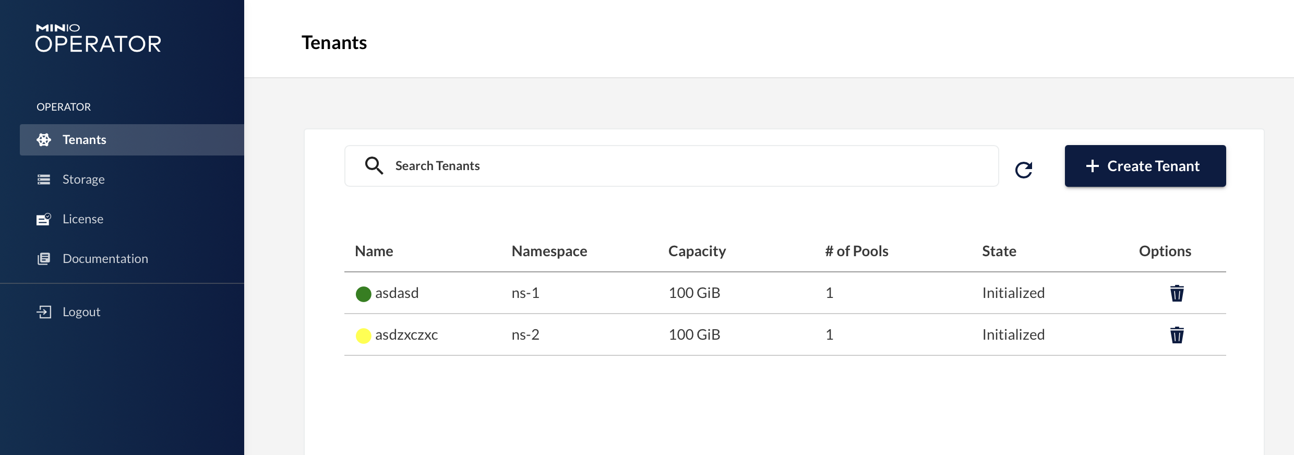Click the Namespace column header
Viewport: 1294px width, 455px height.
pos(549,252)
